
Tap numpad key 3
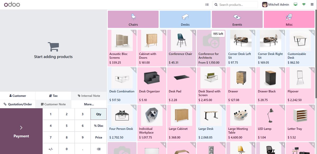click(x=83, y=114)
